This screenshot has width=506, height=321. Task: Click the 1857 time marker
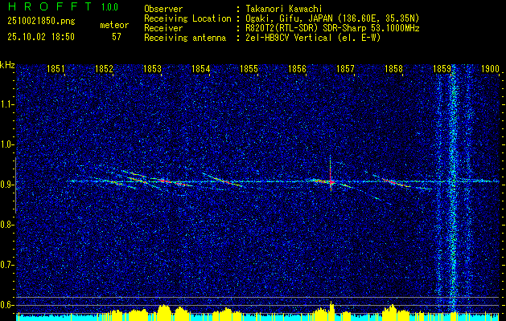[x=345, y=69]
